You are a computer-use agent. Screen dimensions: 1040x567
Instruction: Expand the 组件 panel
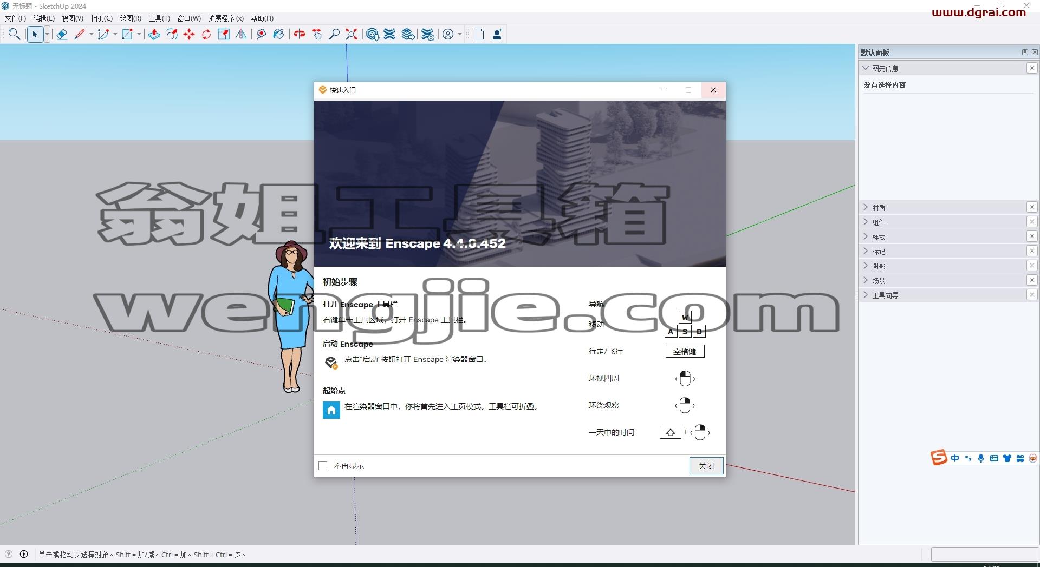pyautogui.click(x=866, y=222)
